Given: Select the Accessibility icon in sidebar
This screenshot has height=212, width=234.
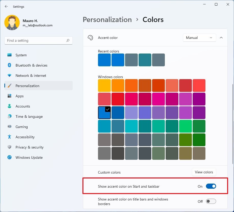Looking at the screenshot, I should coord(9,137).
